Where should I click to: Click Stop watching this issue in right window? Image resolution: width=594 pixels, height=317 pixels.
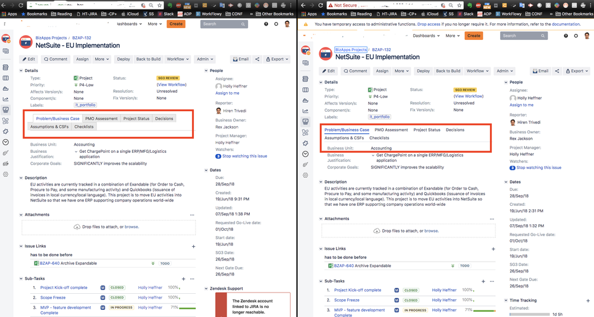tap(539, 168)
